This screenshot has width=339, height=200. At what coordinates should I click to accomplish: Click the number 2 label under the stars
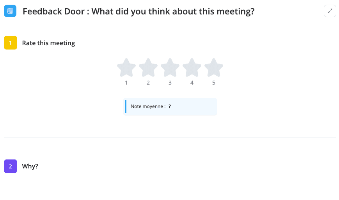click(148, 83)
